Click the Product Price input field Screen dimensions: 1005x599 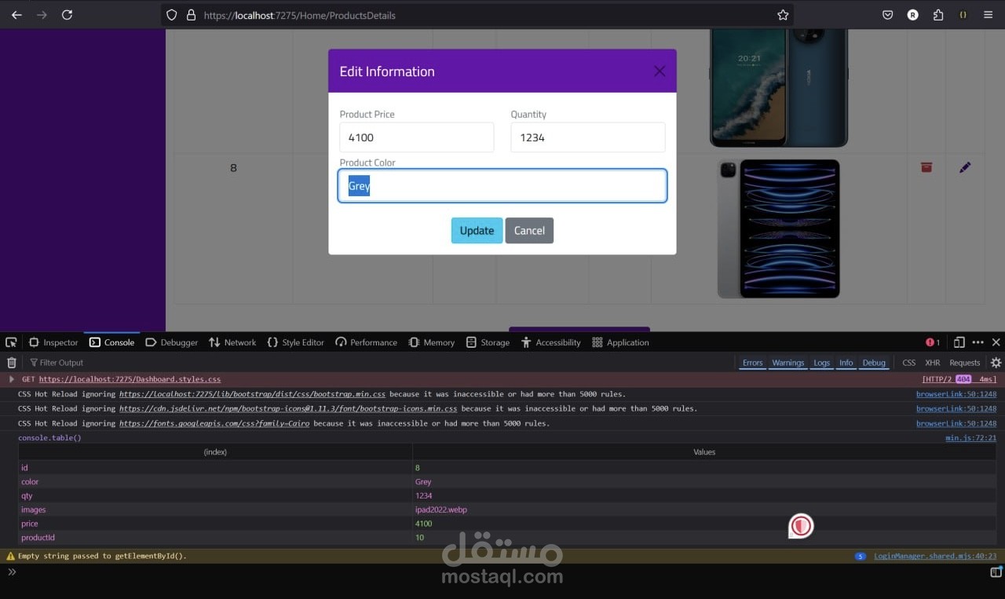(417, 137)
